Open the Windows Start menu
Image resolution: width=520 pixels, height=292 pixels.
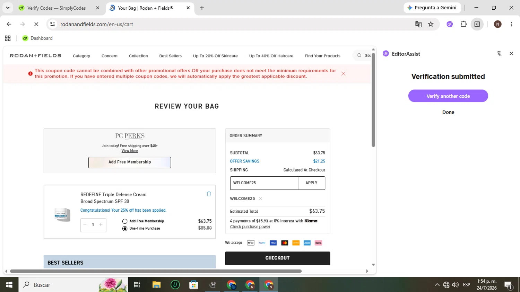(x=9, y=285)
